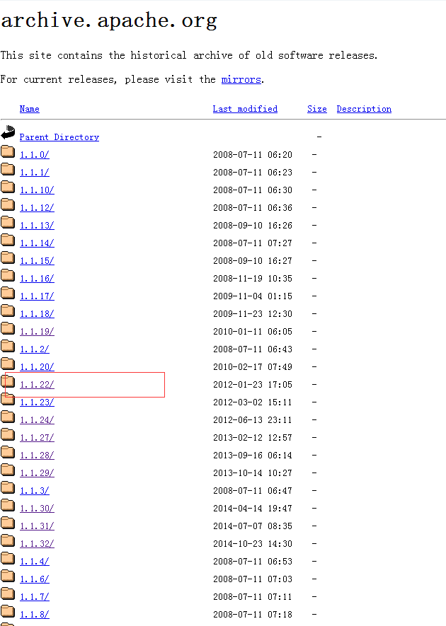Open the 1.1.13/ directory link
This screenshot has height=626, width=446.
point(37,226)
